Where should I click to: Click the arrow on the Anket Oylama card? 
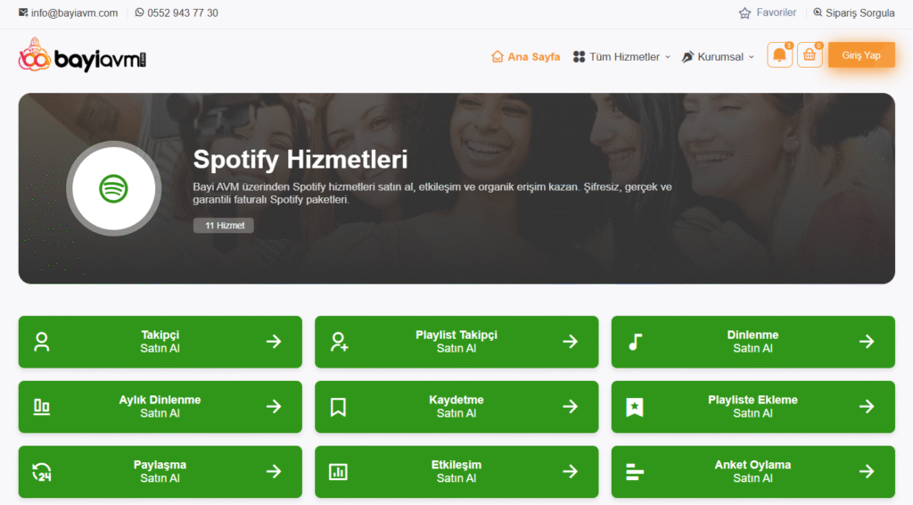click(x=867, y=472)
